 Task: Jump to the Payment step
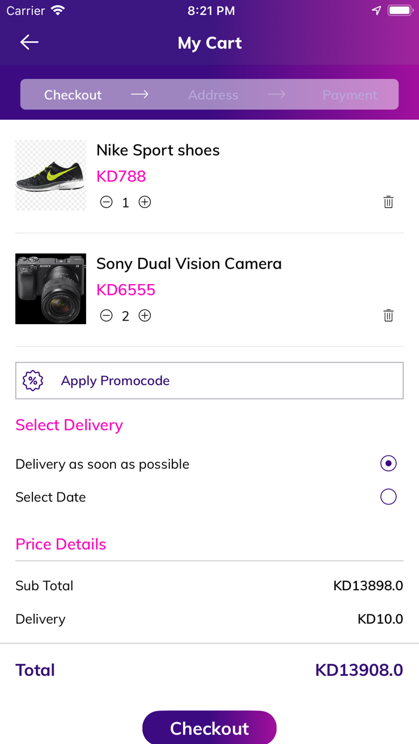coord(350,95)
